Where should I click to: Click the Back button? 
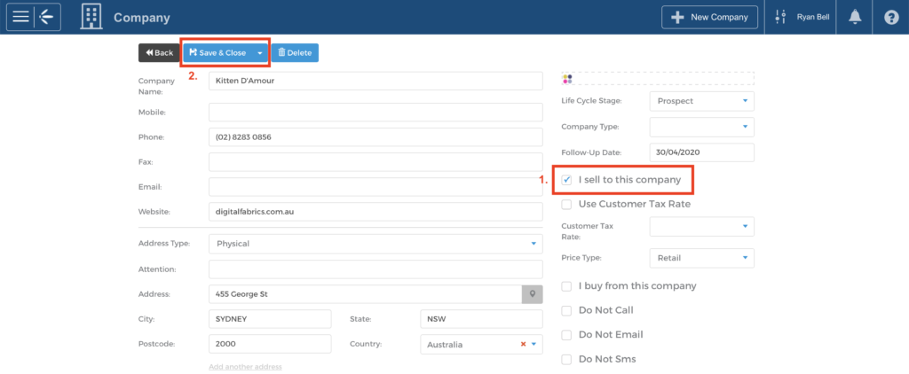tap(160, 52)
